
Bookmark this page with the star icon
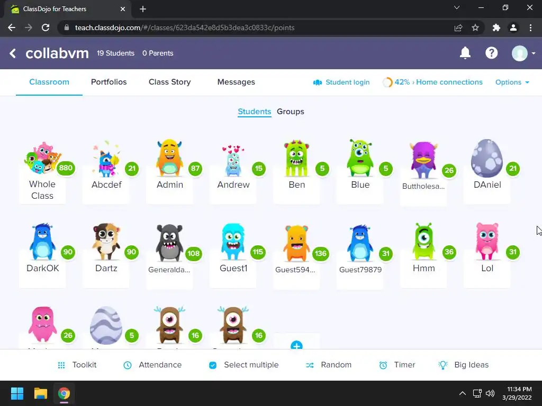pos(475,27)
